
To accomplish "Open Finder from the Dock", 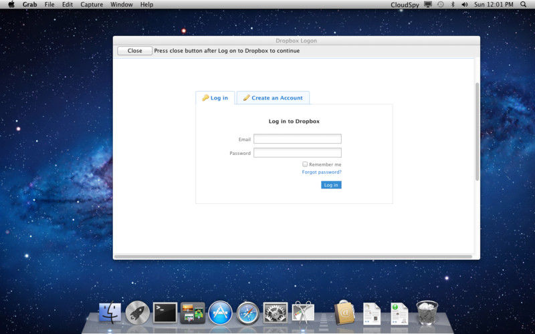I will 110,312.
